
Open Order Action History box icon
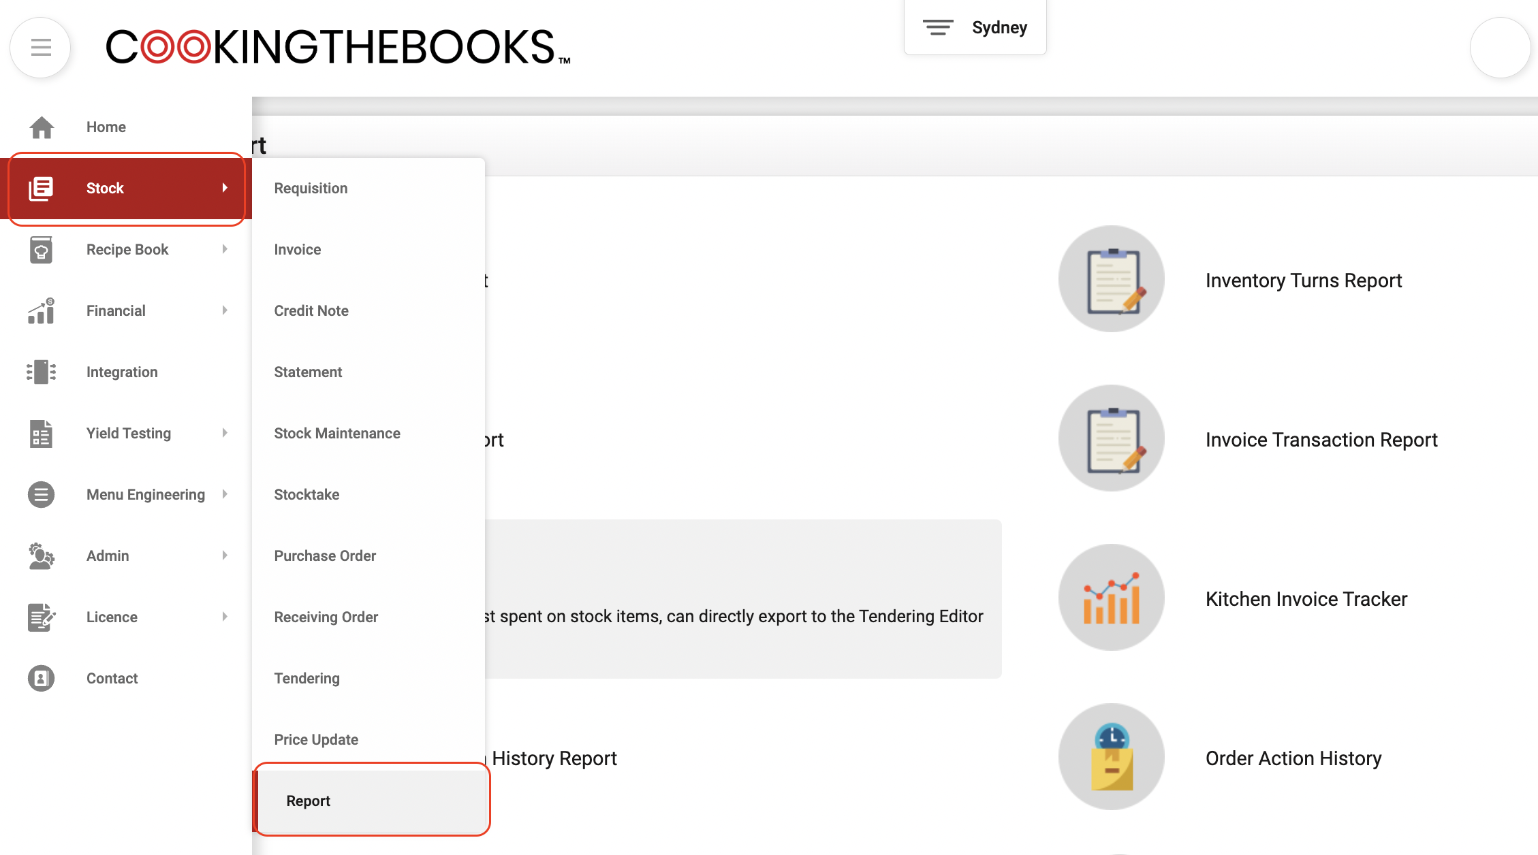click(x=1112, y=757)
